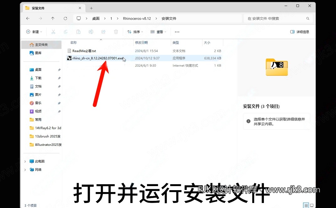Toggle the 详细信息 details pane
Image resolution: width=336 pixels, height=208 pixels.
[300, 32]
